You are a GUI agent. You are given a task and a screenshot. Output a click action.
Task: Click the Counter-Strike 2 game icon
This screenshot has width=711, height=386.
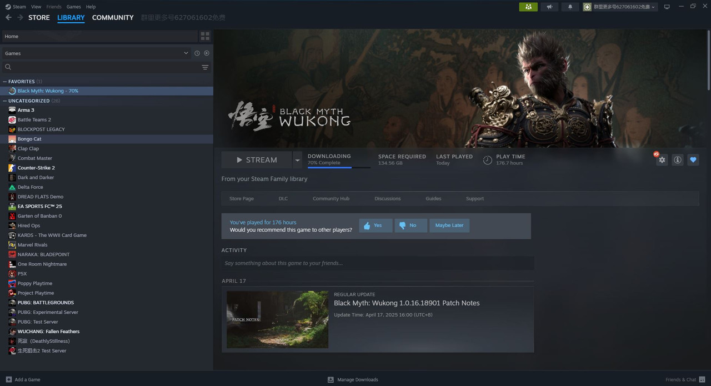tap(12, 168)
